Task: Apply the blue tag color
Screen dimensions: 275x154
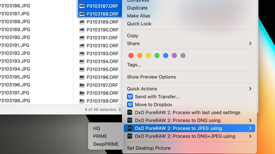Action: (166, 56)
